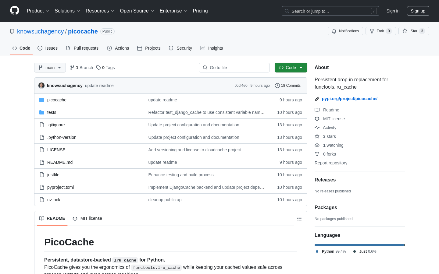Click the eye icon beside 1 watching

[317, 145]
